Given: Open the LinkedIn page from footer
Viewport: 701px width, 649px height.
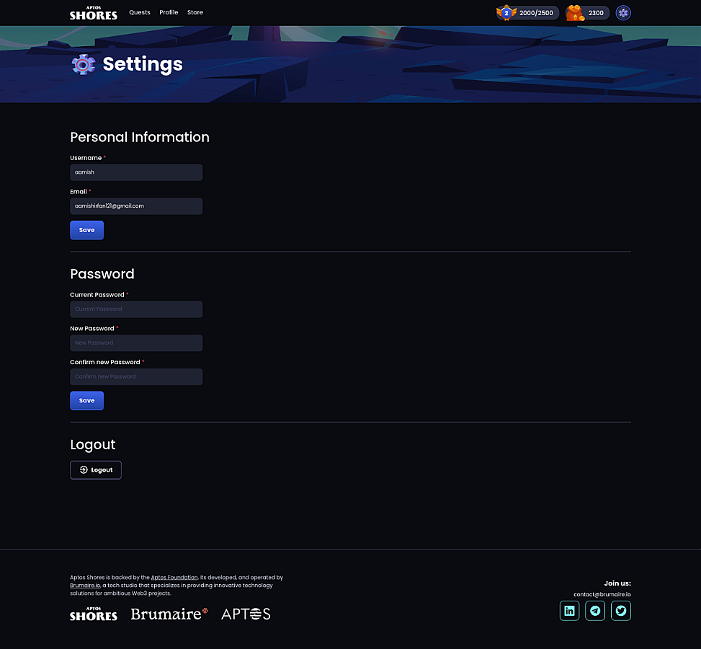Looking at the screenshot, I should [x=569, y=611].
